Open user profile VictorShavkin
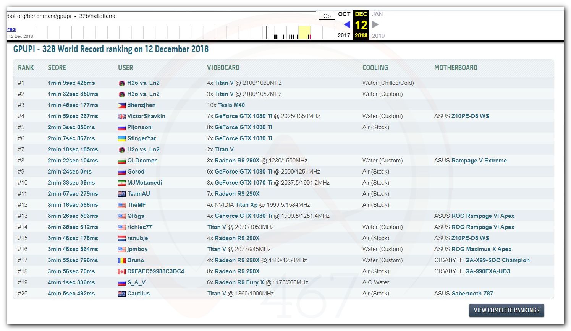571x331 pixels. pos(146,116)
